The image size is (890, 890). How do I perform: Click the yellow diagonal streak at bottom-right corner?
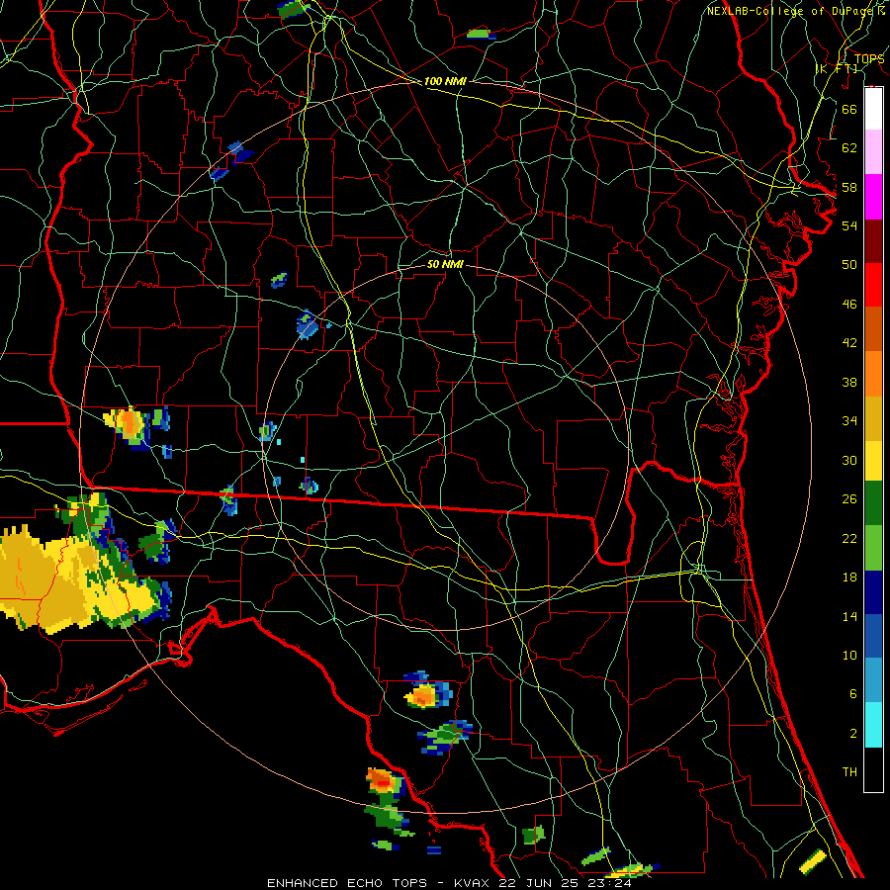813,861
